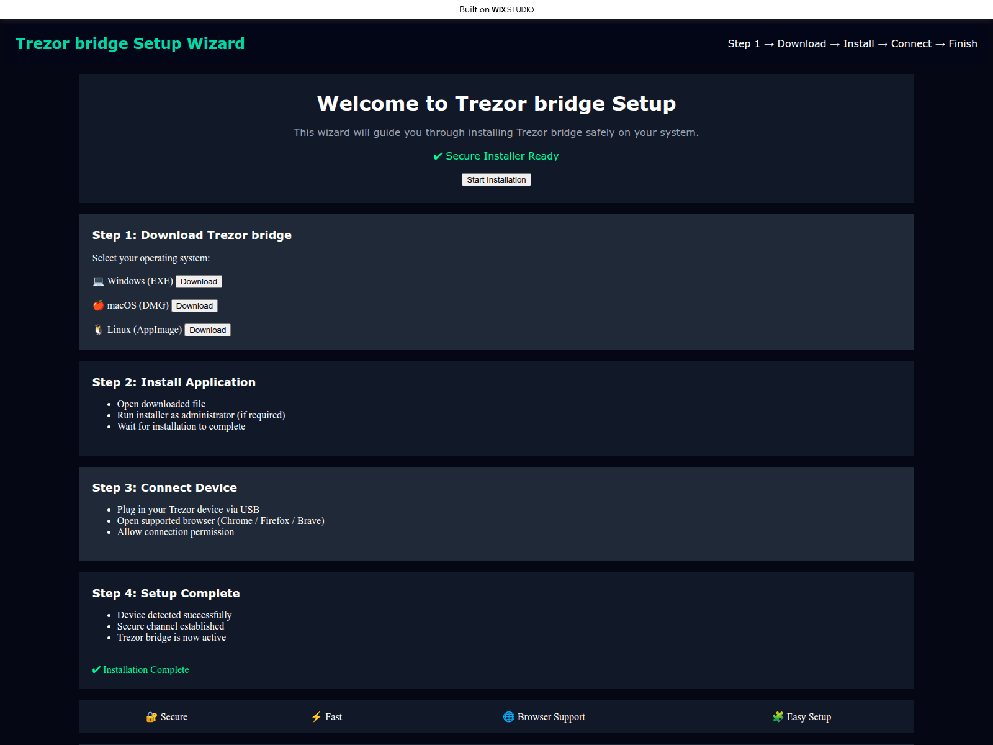Click the Windows (EXE) label
Viewport: 993px width, 745px height.
click(140, 281)
